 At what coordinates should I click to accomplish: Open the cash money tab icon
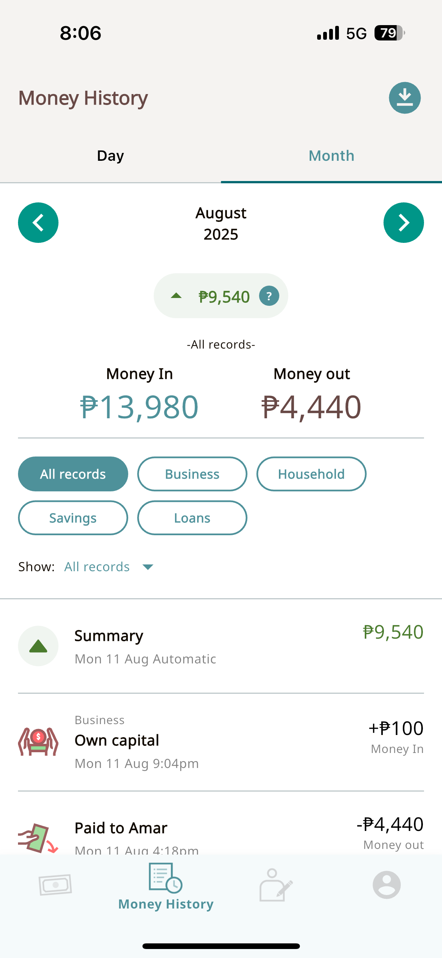pyautogui.click(x=55, y=885)
